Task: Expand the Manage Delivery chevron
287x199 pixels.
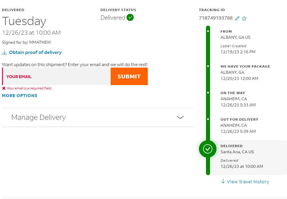Action: click(180, 117)
